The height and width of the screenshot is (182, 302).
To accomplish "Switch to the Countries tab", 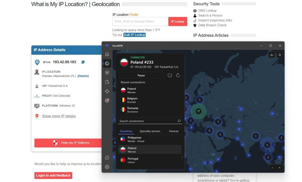I will click(126, 131).
